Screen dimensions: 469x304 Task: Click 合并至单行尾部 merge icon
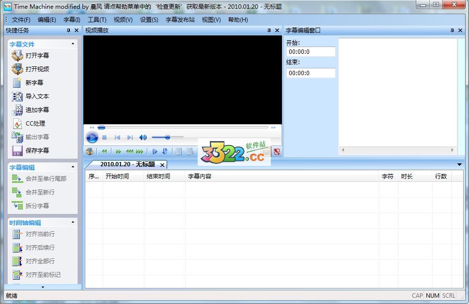point(17,178)
